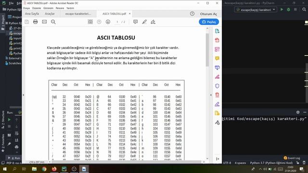Screen dimensions: 308x173
Task: Open the Event Log in PyCharm
Action: pyautogui.click(x=292, y=158)
